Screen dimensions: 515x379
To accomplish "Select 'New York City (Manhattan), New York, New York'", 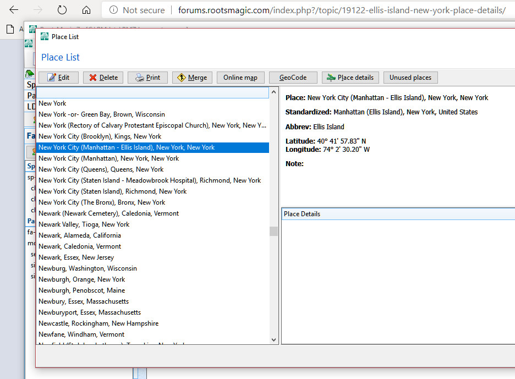I will pyautogui.click(x=152, y=158).
